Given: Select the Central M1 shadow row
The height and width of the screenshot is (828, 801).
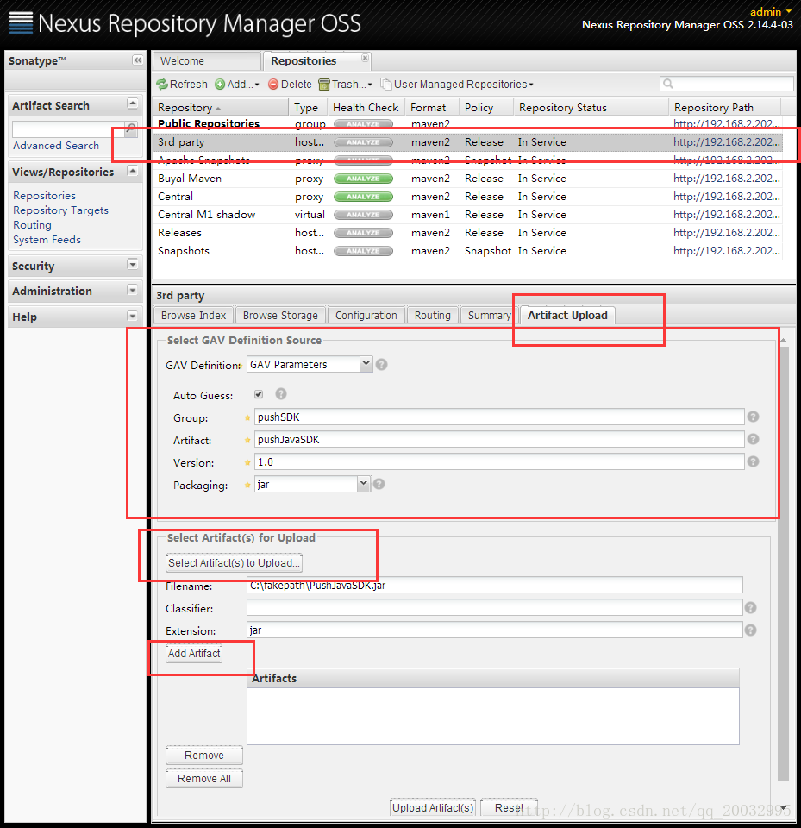Looking at the screenshot, I should tap(467, 215).
